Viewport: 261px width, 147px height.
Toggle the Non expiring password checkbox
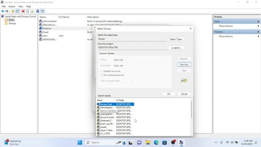pos(102,75)
